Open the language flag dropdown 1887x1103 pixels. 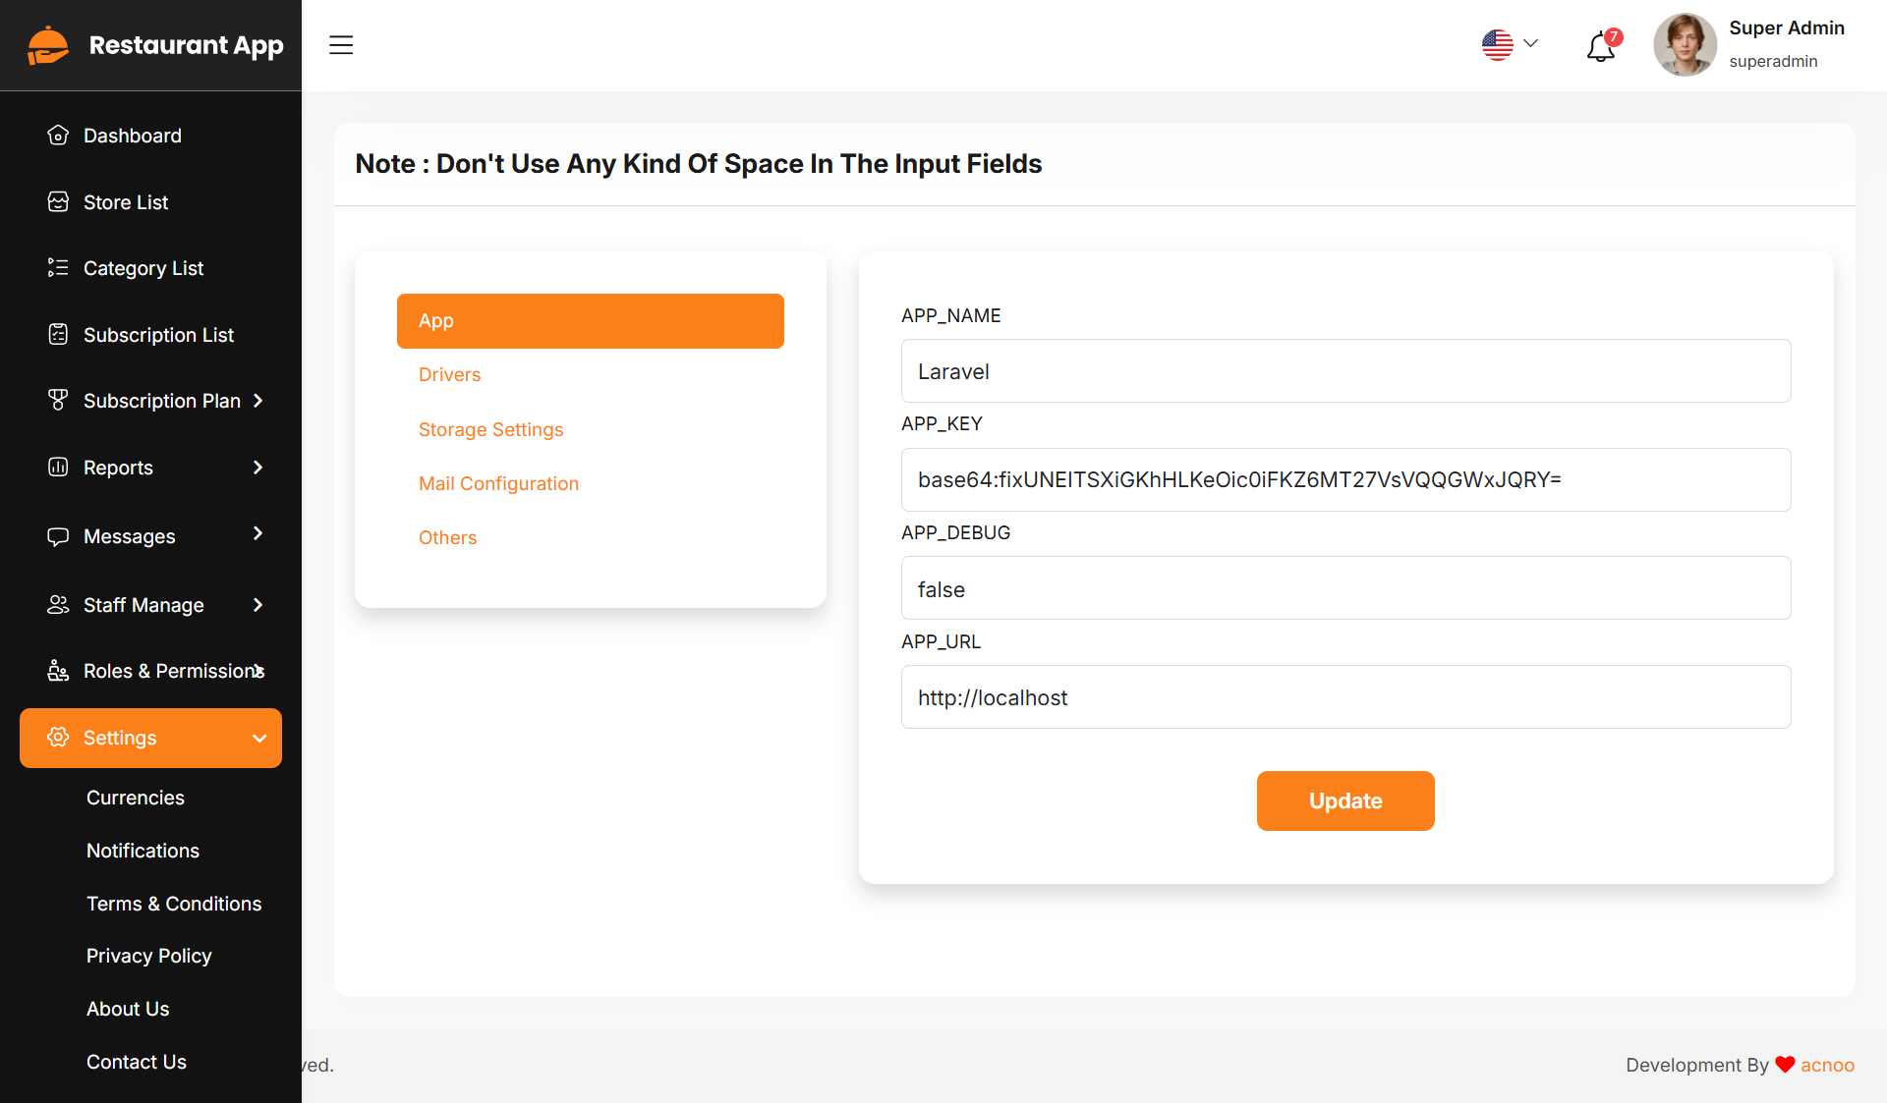tap(1510, 44)
